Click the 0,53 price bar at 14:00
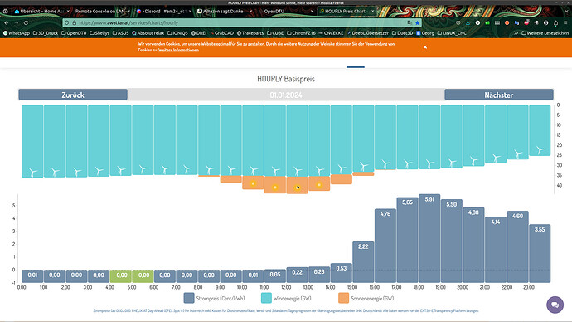572x322 pixels. 341,273
